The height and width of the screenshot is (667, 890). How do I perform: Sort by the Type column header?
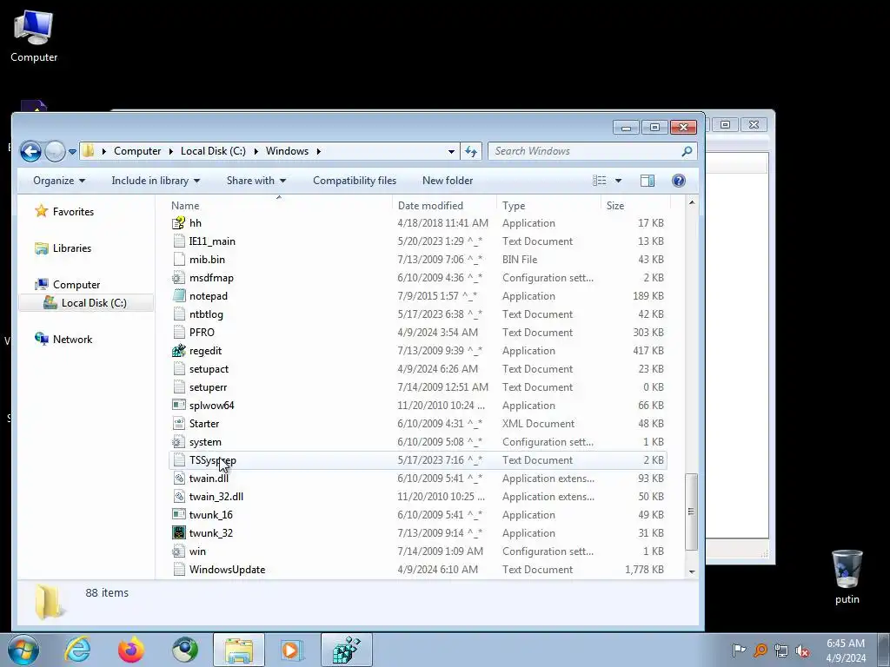pyautogui.click(x=548, y=205)
